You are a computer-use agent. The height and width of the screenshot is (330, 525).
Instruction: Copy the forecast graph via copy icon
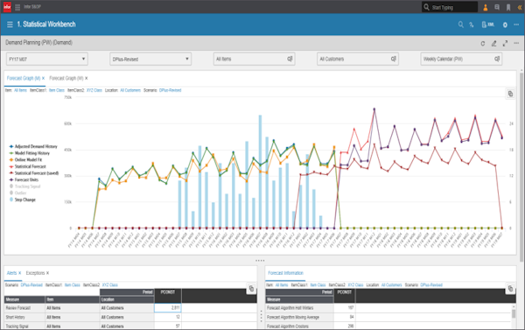point(510,94)
